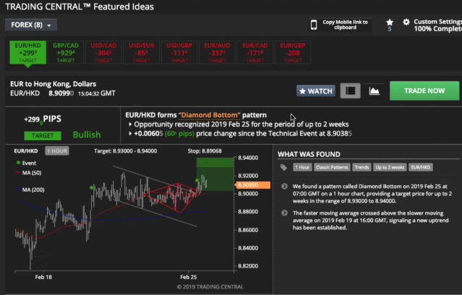The width and height of the screenshot is (462, 295).
Task: Click the mobile phone icon
Action: point(314,25)
